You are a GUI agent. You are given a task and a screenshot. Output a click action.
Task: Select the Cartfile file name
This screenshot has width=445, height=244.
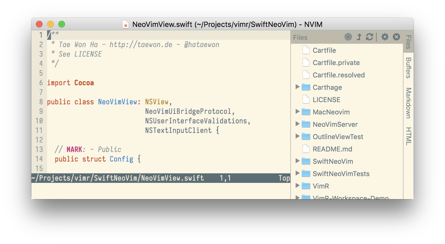tap(324, 50)
